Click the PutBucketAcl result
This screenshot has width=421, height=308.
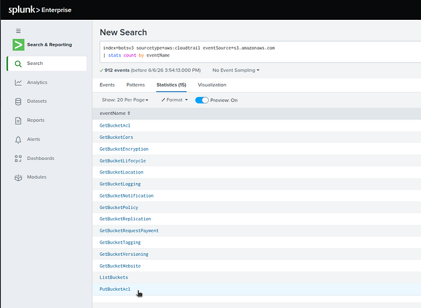[x=115, y=289]
